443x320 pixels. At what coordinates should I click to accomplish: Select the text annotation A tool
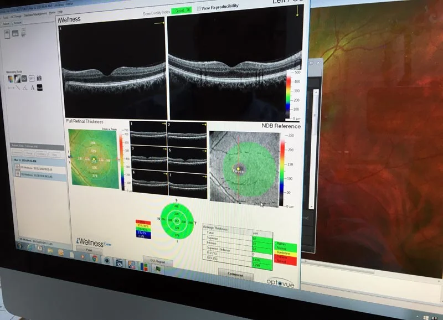[x=33, y=87]
